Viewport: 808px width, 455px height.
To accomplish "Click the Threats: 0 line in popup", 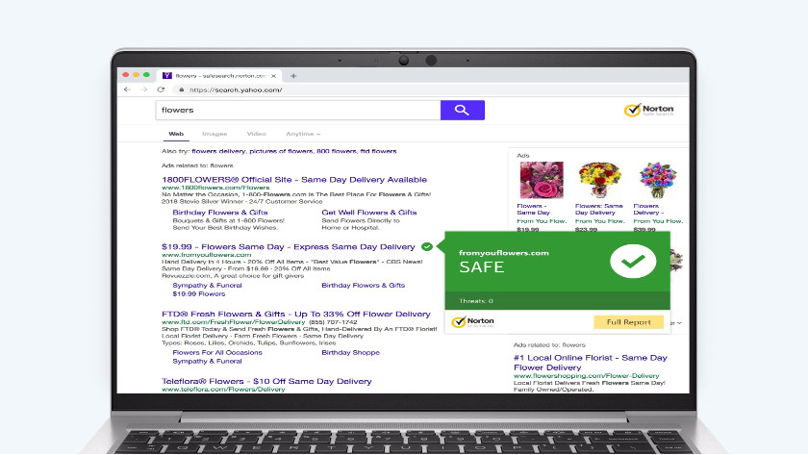I will click(476, 301).
